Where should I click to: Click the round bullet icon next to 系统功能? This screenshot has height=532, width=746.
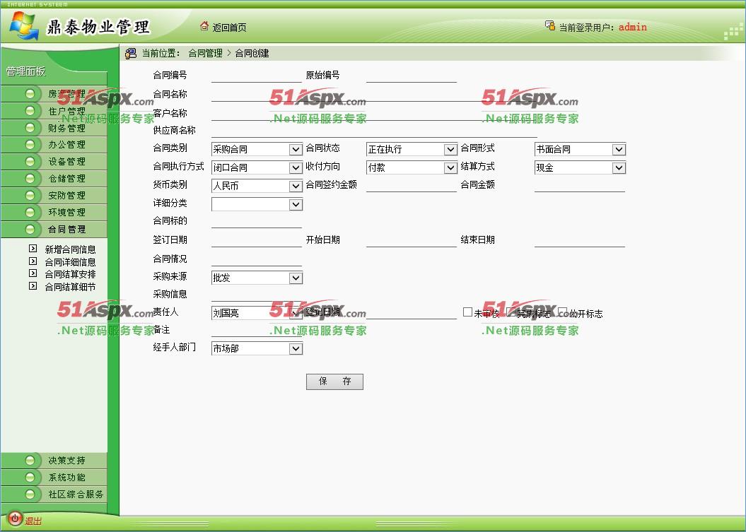coord(30,478)
